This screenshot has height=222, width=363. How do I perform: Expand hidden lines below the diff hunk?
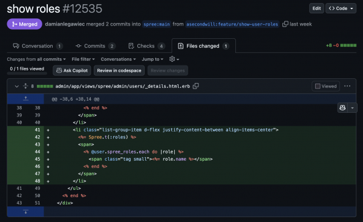[25, 212]
